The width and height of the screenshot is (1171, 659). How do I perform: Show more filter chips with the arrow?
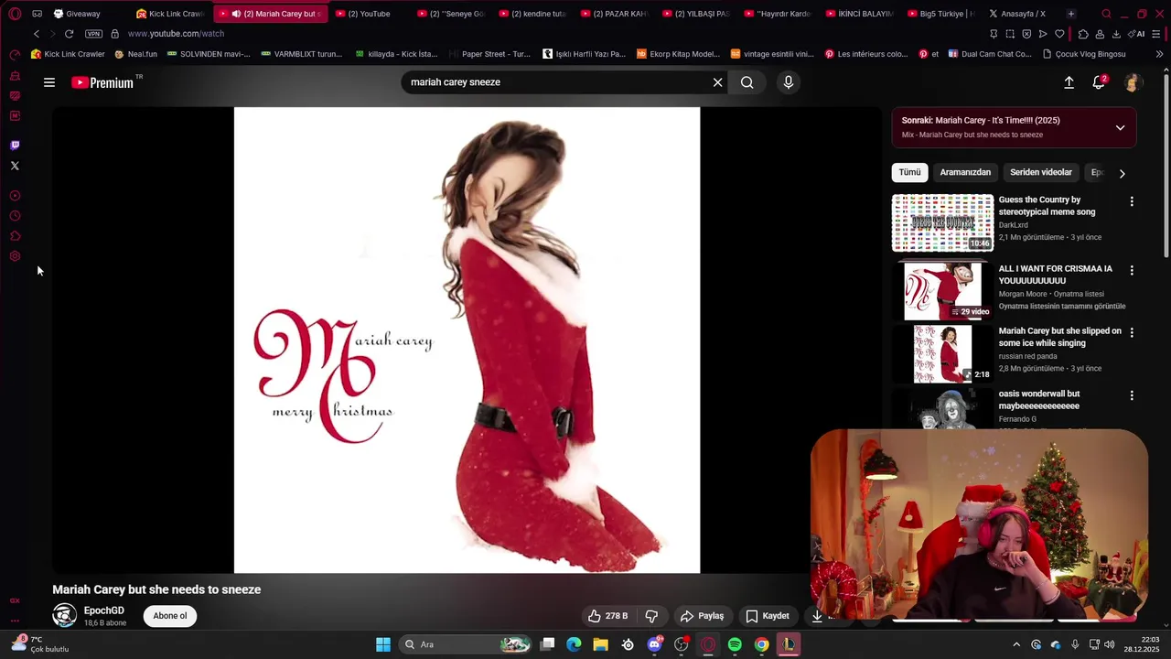tap(1123, 173)
